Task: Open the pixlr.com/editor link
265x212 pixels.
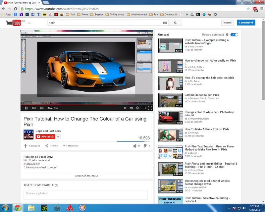Action: tap(37, 160)
